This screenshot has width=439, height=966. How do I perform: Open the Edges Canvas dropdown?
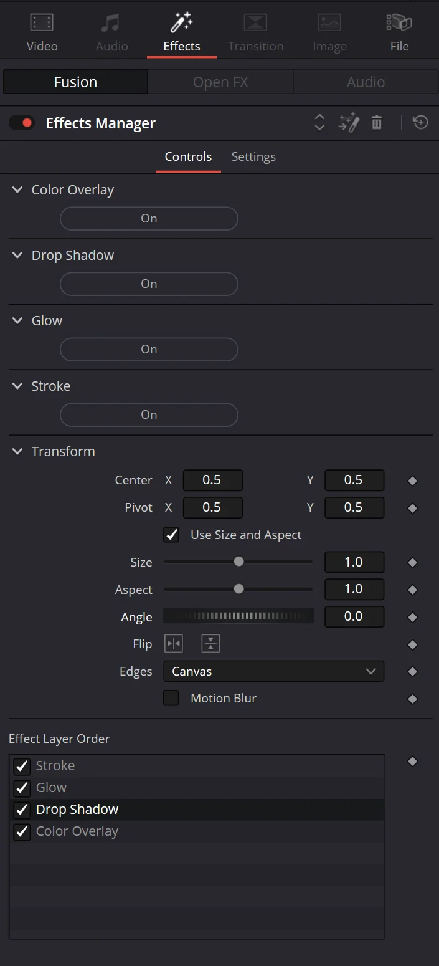click(274, 671)
